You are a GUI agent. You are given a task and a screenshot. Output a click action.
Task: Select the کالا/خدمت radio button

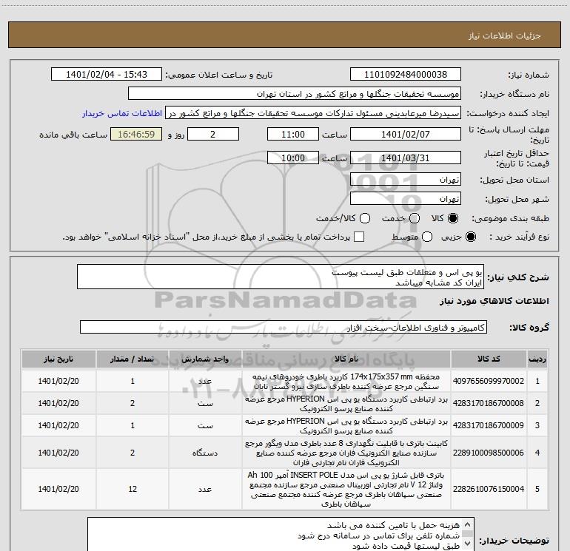[365, 218]
